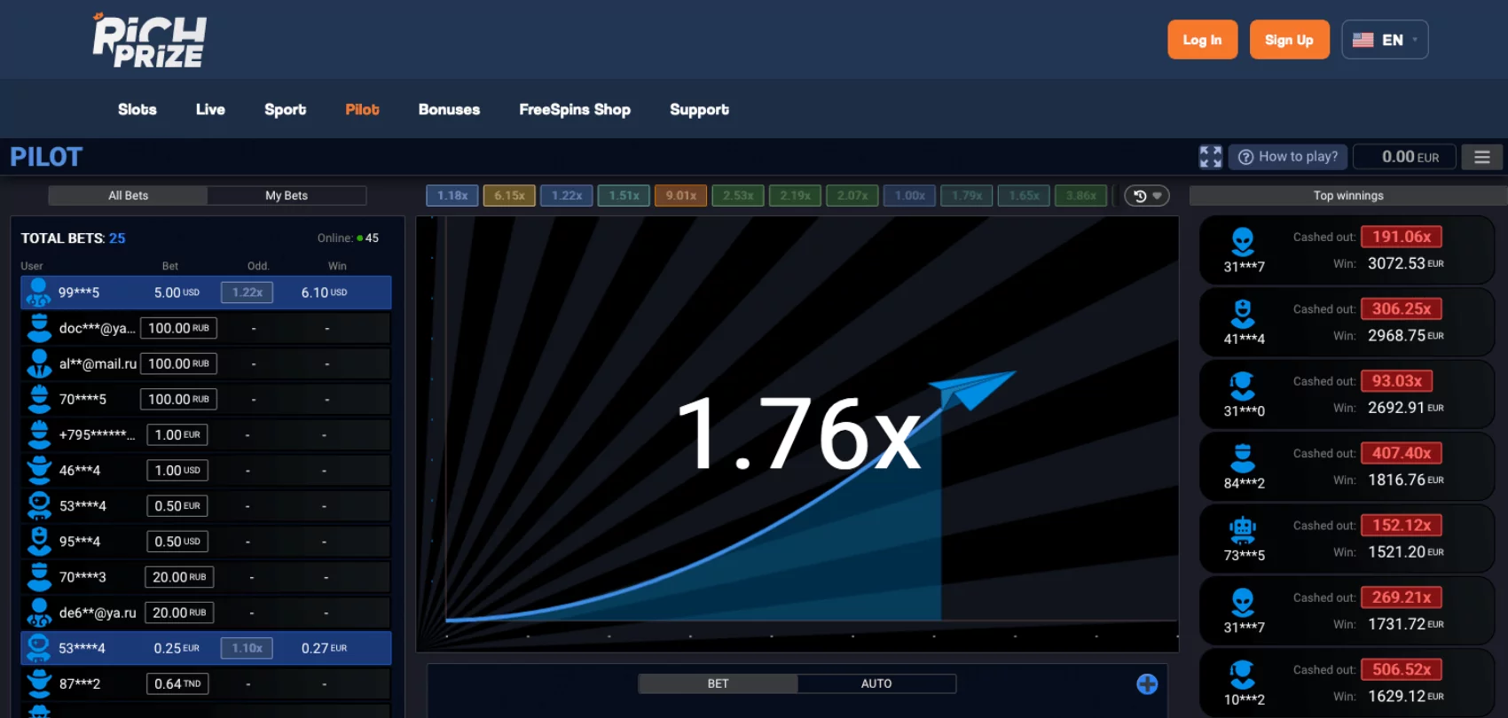This screenshot has height=718, width=1508.
Task: Expand the Top winnings panel header
Action: click(x=1347, y=196)
